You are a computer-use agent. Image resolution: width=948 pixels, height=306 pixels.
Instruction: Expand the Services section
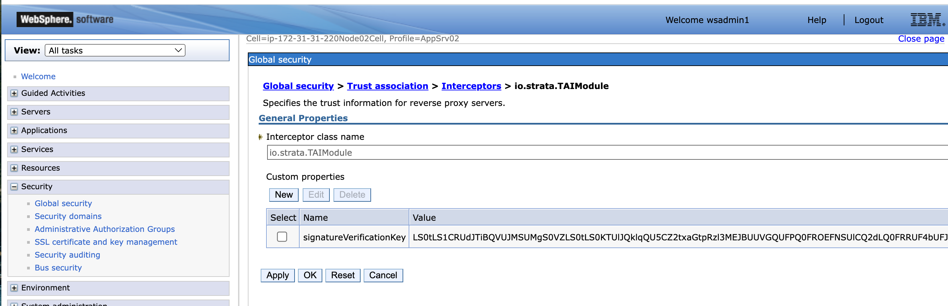(x=14, y=150)
